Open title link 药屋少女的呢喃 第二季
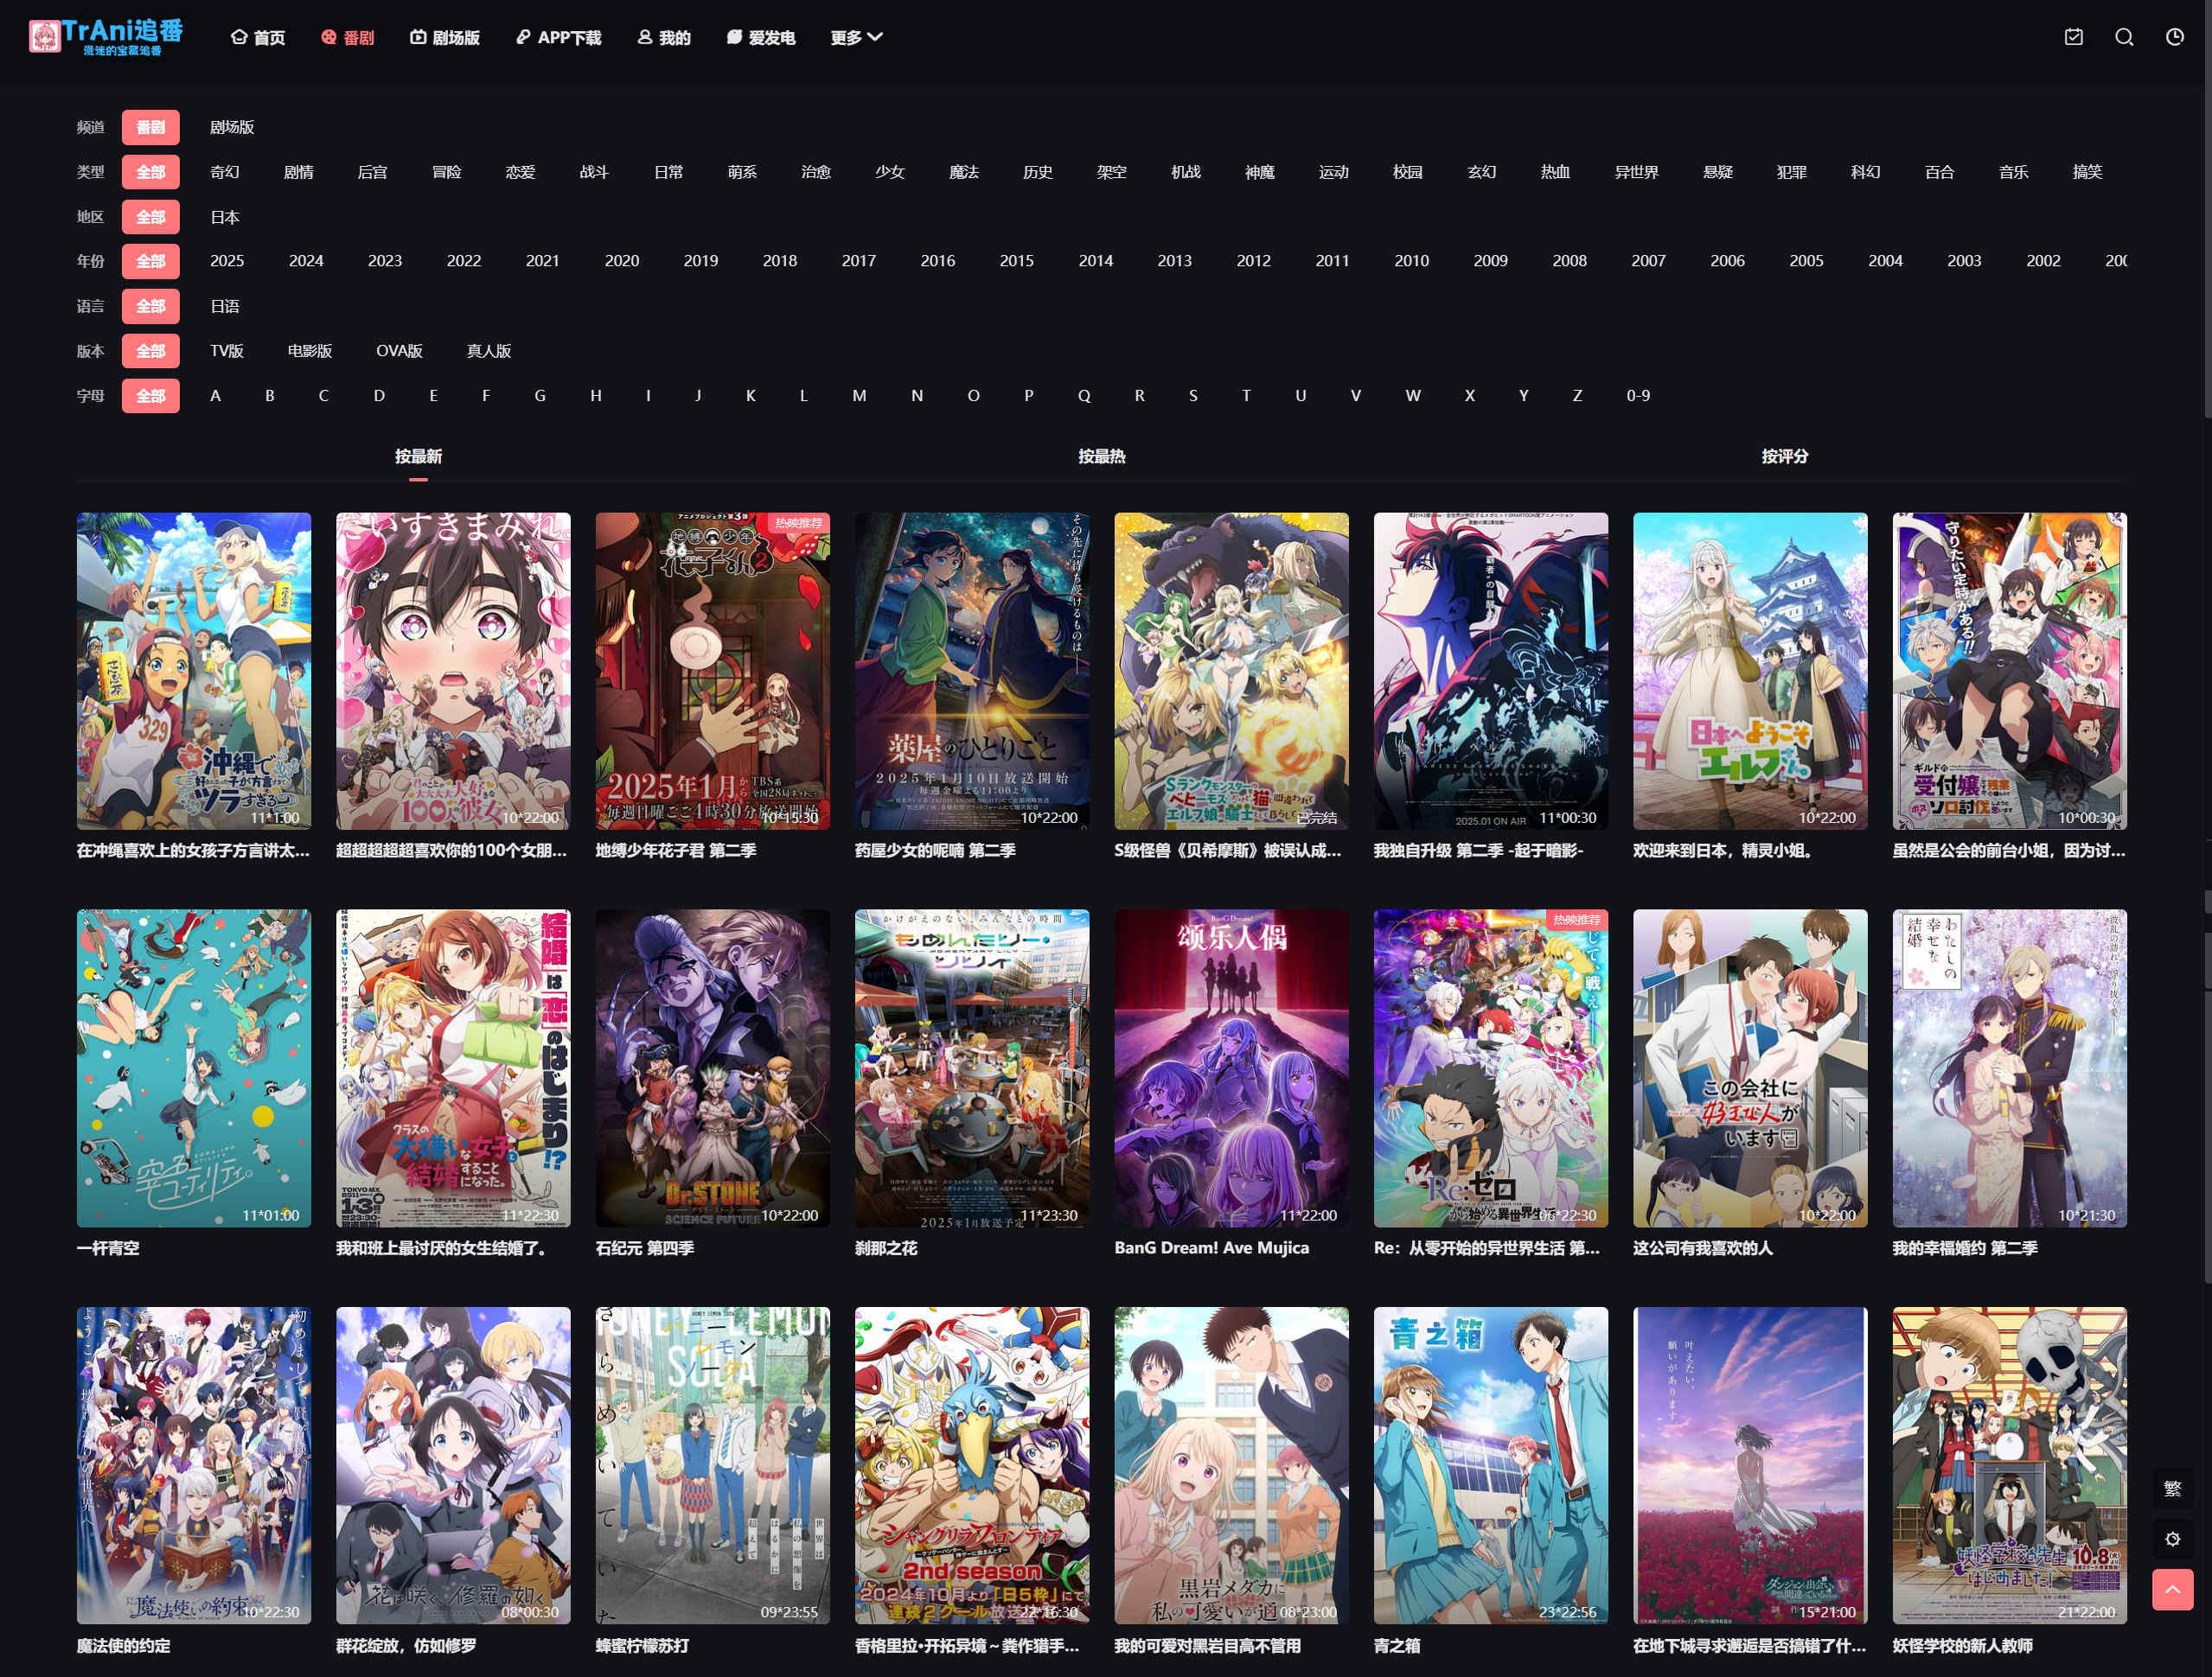The width and height of the screenshot is (2212, 1677). click(934, 851)
